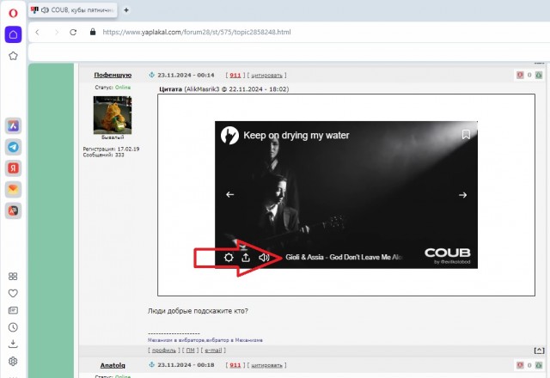Select the COUB forum tab
Screen dimensions: 550x378
pyautogui.click(x=73, y=10)
